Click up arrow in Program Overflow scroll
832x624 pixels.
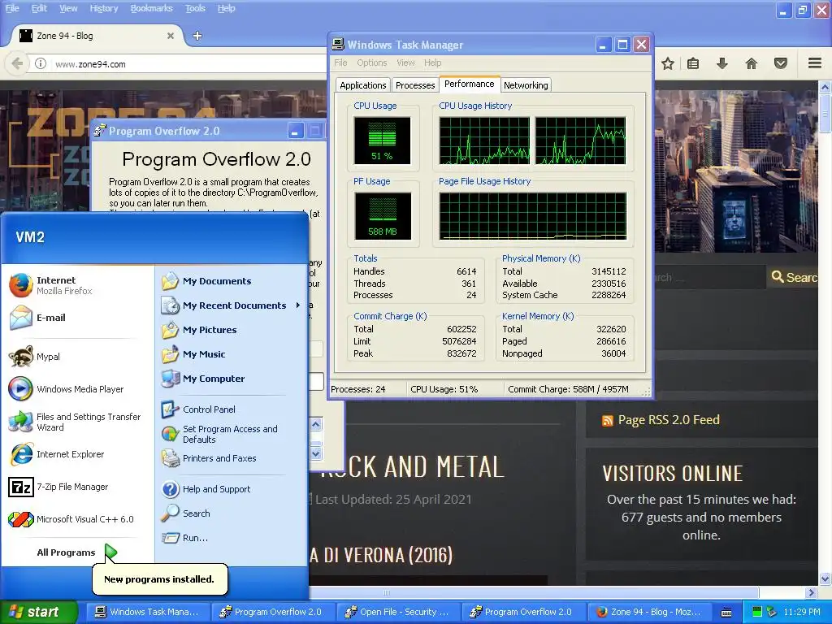pos(316,424)
